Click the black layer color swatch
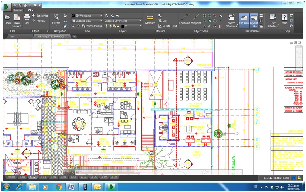 (123, 26)
